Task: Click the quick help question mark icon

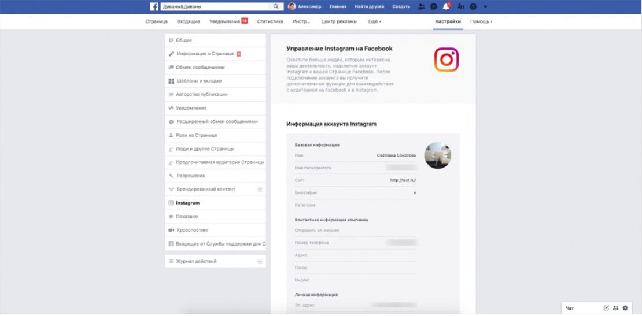Action: click(x=473, y=6)
